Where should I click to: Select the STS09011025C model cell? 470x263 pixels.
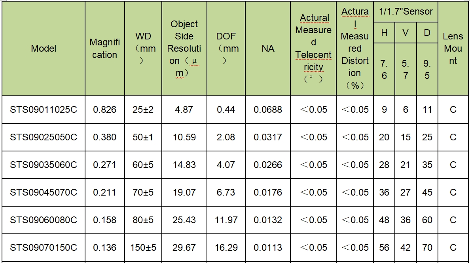point(44,110)
